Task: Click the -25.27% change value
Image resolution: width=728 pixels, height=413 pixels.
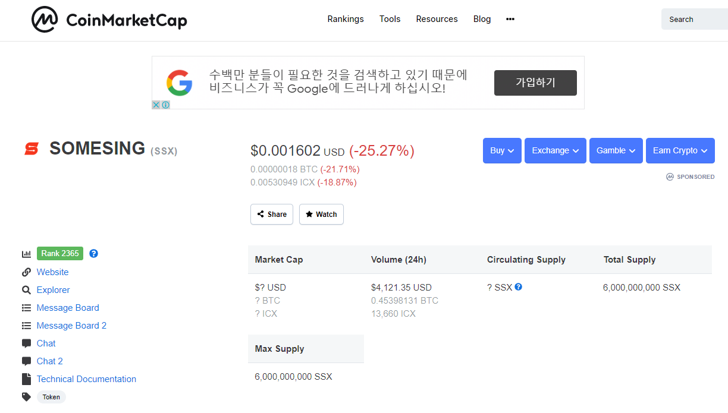Action: (382, 151)
